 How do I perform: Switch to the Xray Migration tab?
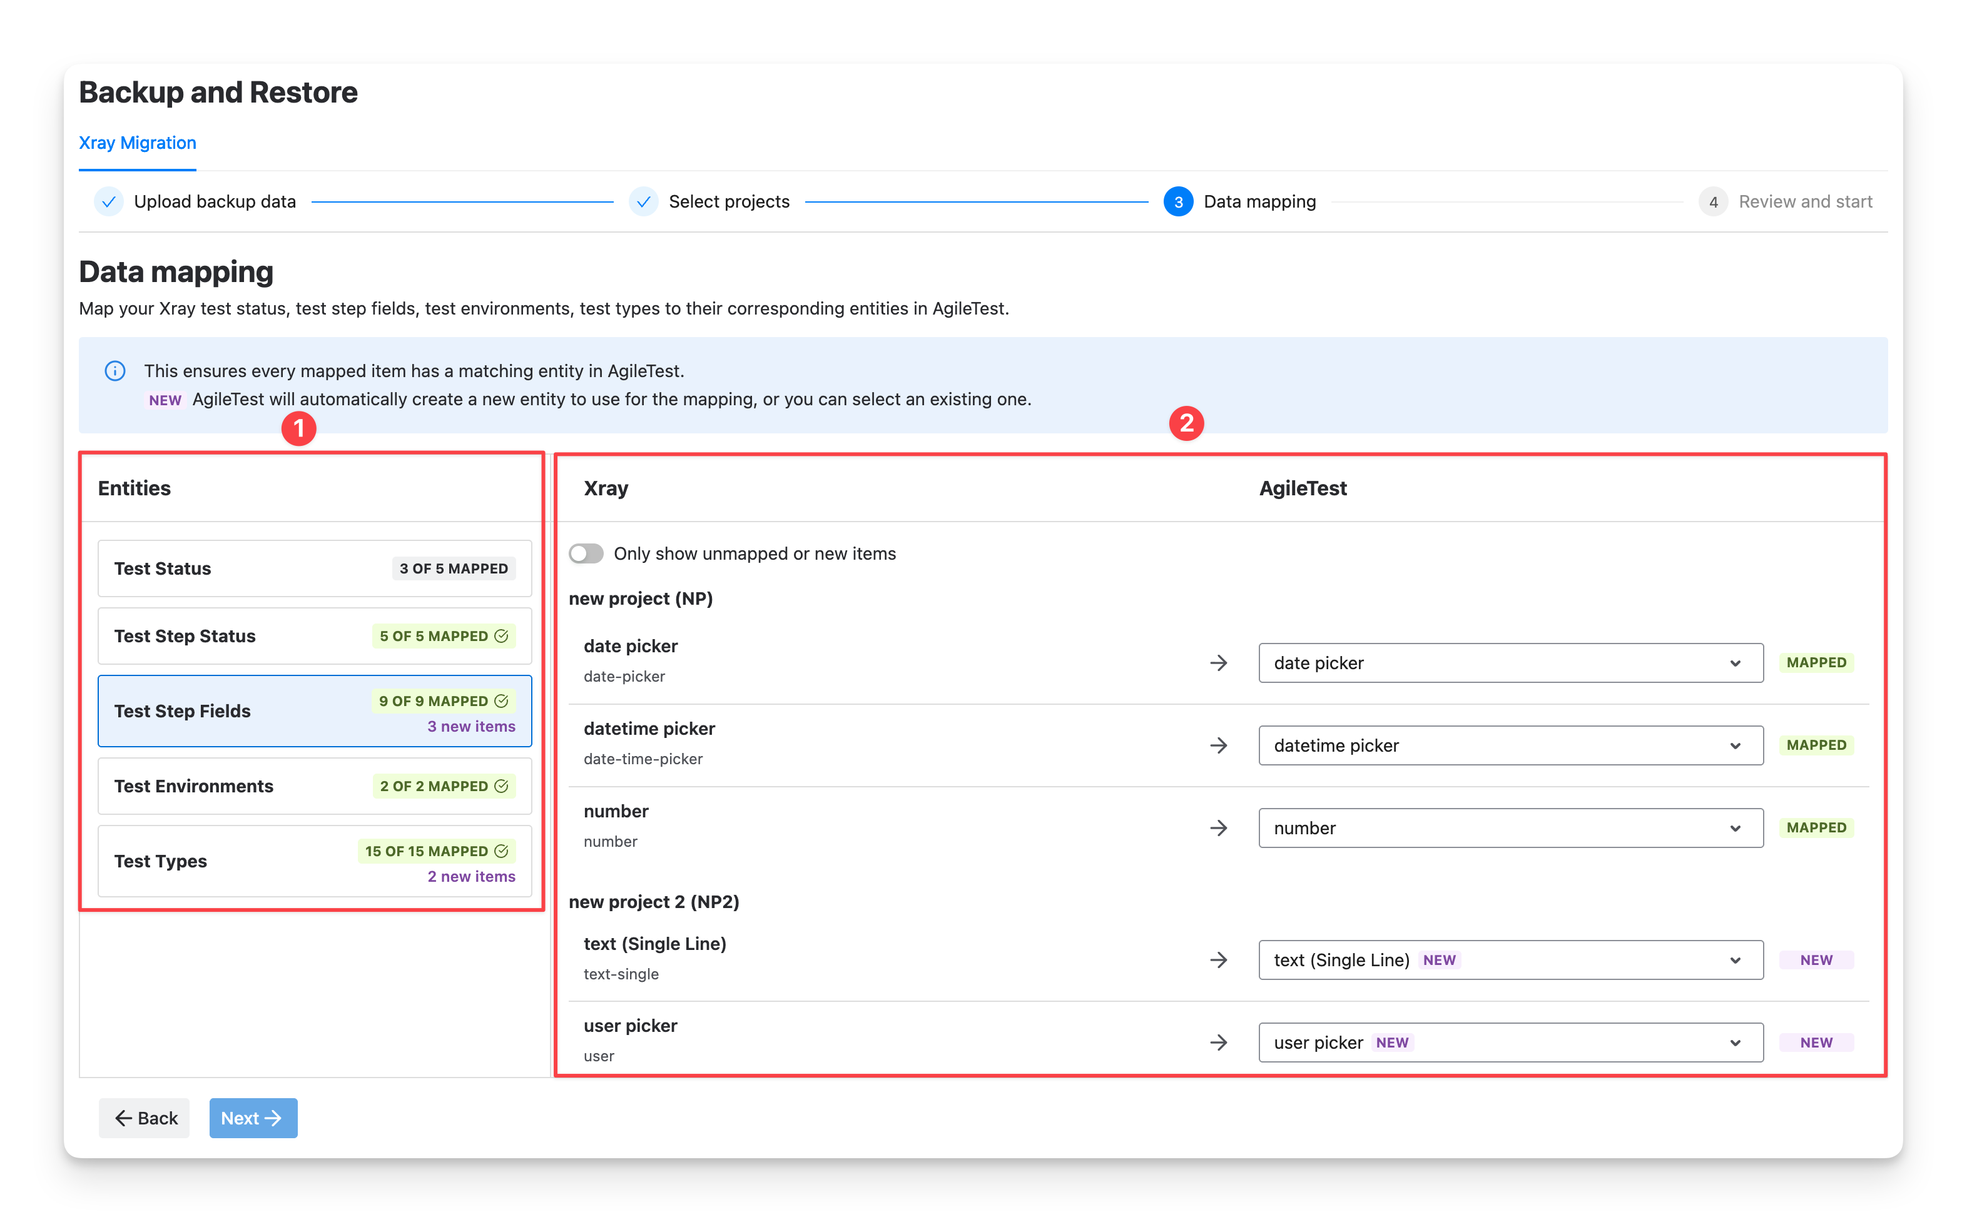(x=138, y=143)
